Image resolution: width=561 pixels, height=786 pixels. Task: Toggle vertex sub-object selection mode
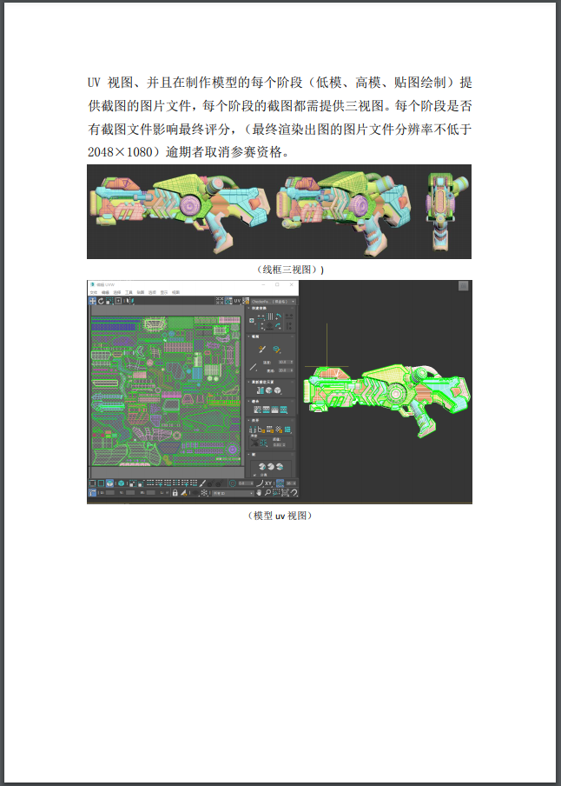click(x=93, y=483)
